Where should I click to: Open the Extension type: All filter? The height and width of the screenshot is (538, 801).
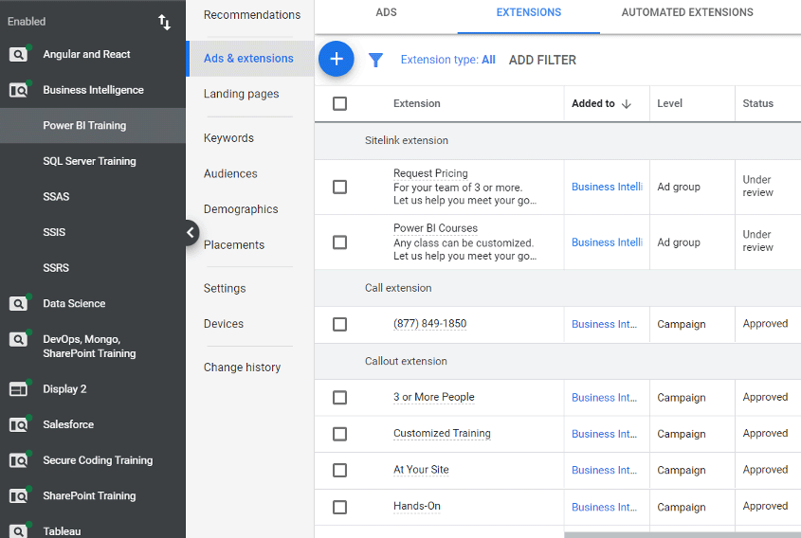click(447, 60)
